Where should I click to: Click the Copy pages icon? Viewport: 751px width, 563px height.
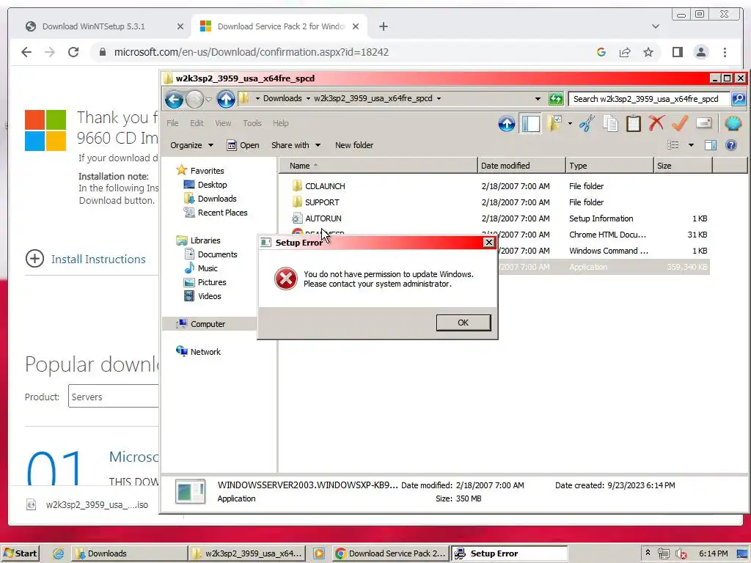pos(610,123)
